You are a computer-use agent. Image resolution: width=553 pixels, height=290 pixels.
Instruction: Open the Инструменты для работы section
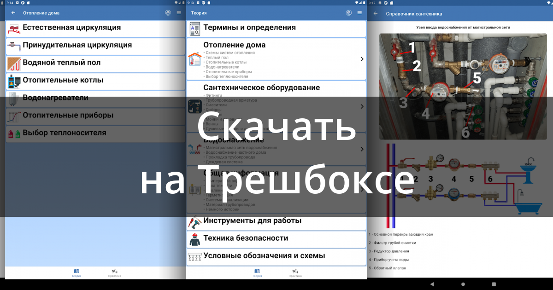coord(276,221)
